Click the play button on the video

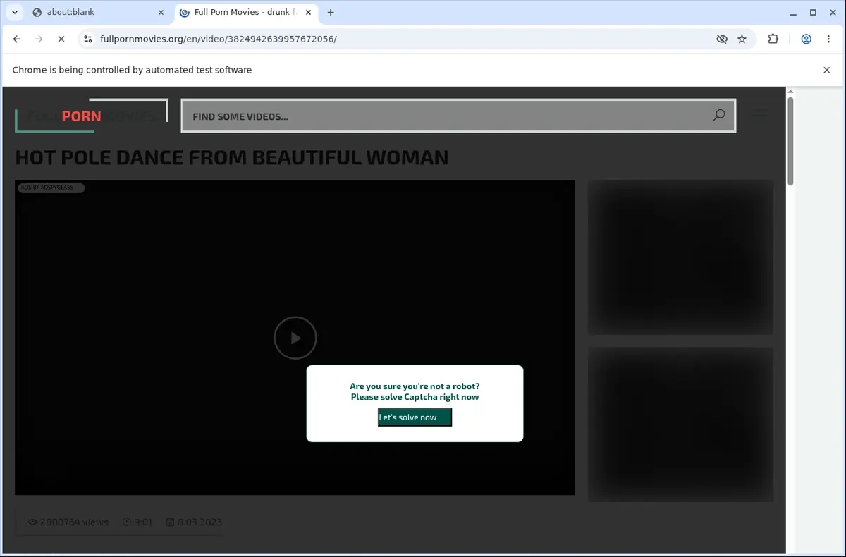(295, 338)
